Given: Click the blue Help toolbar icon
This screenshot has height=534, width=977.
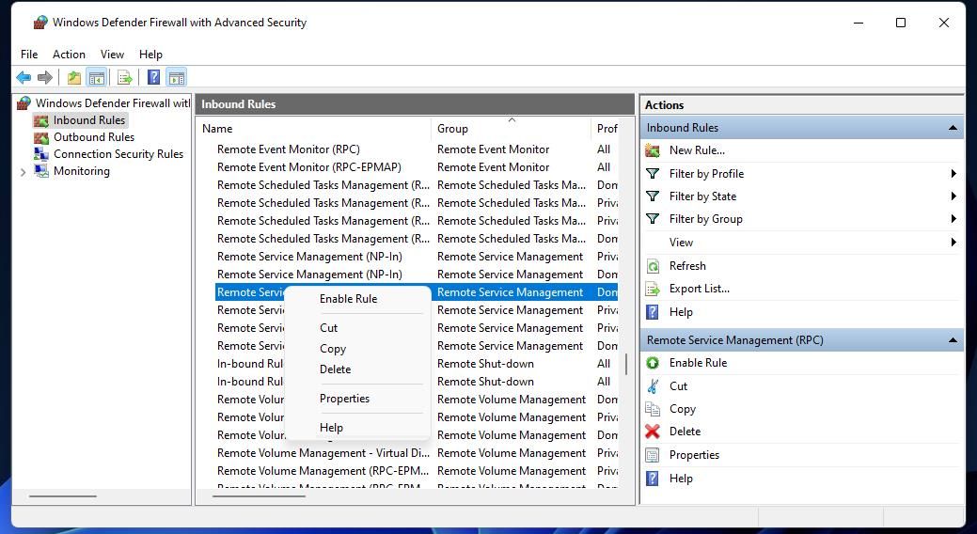Looking at the screenshot, I should point(153,78).
